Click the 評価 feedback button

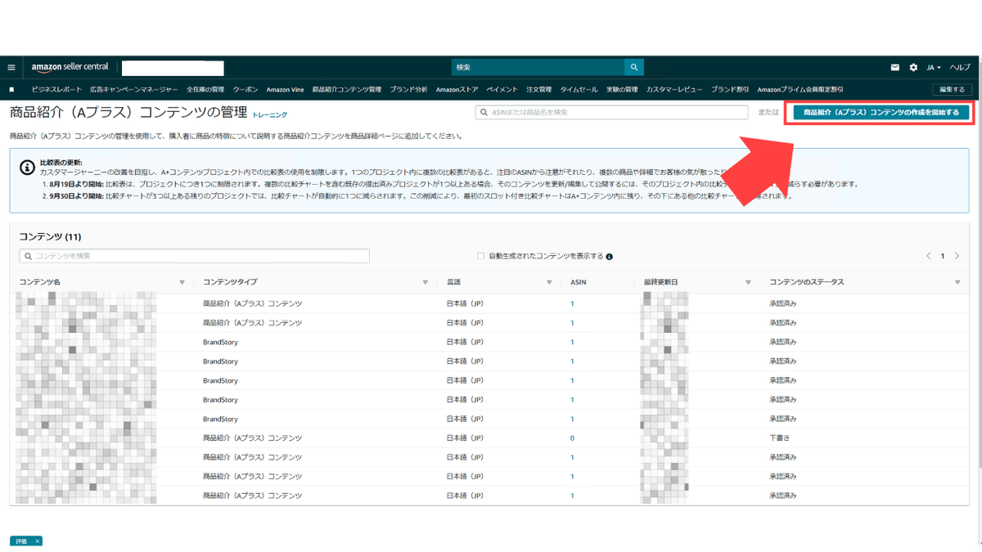[20, 541]
